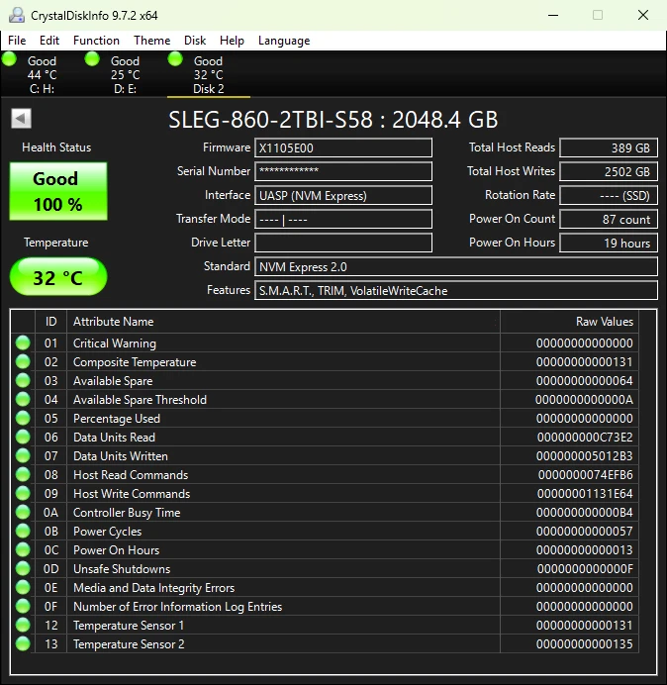This screenshot has height=685, width=667.
Task: Click the empty Drive Letter field
Action: tap(343, 243)
